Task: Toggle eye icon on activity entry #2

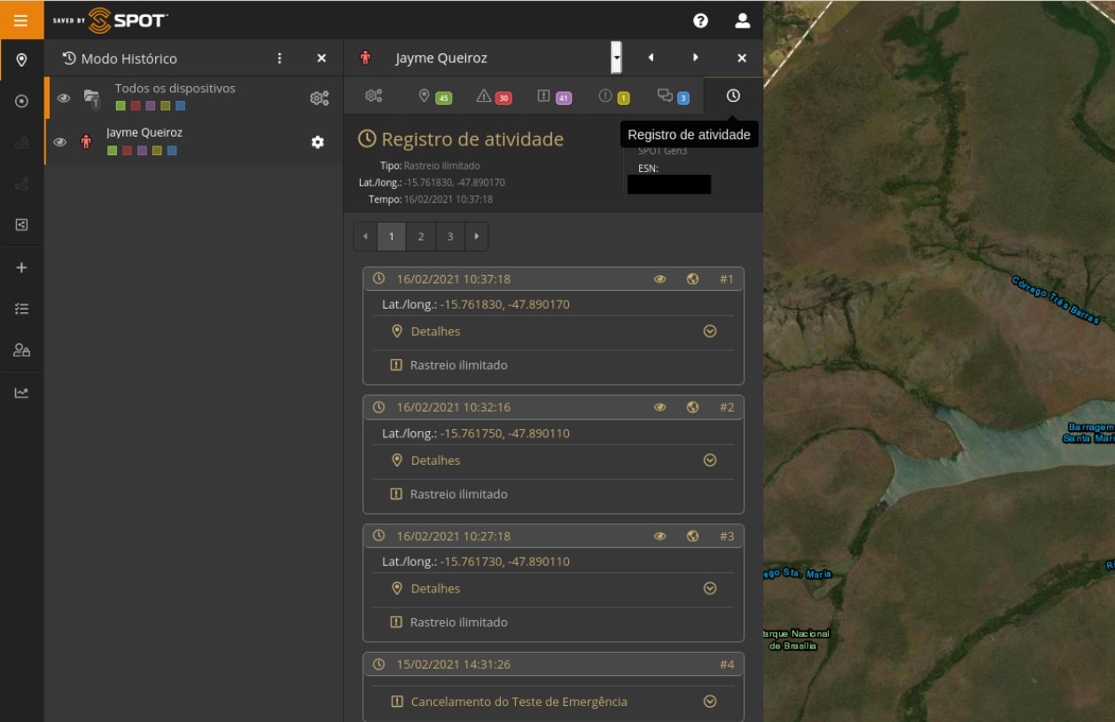Action: [x=659, y=407]
